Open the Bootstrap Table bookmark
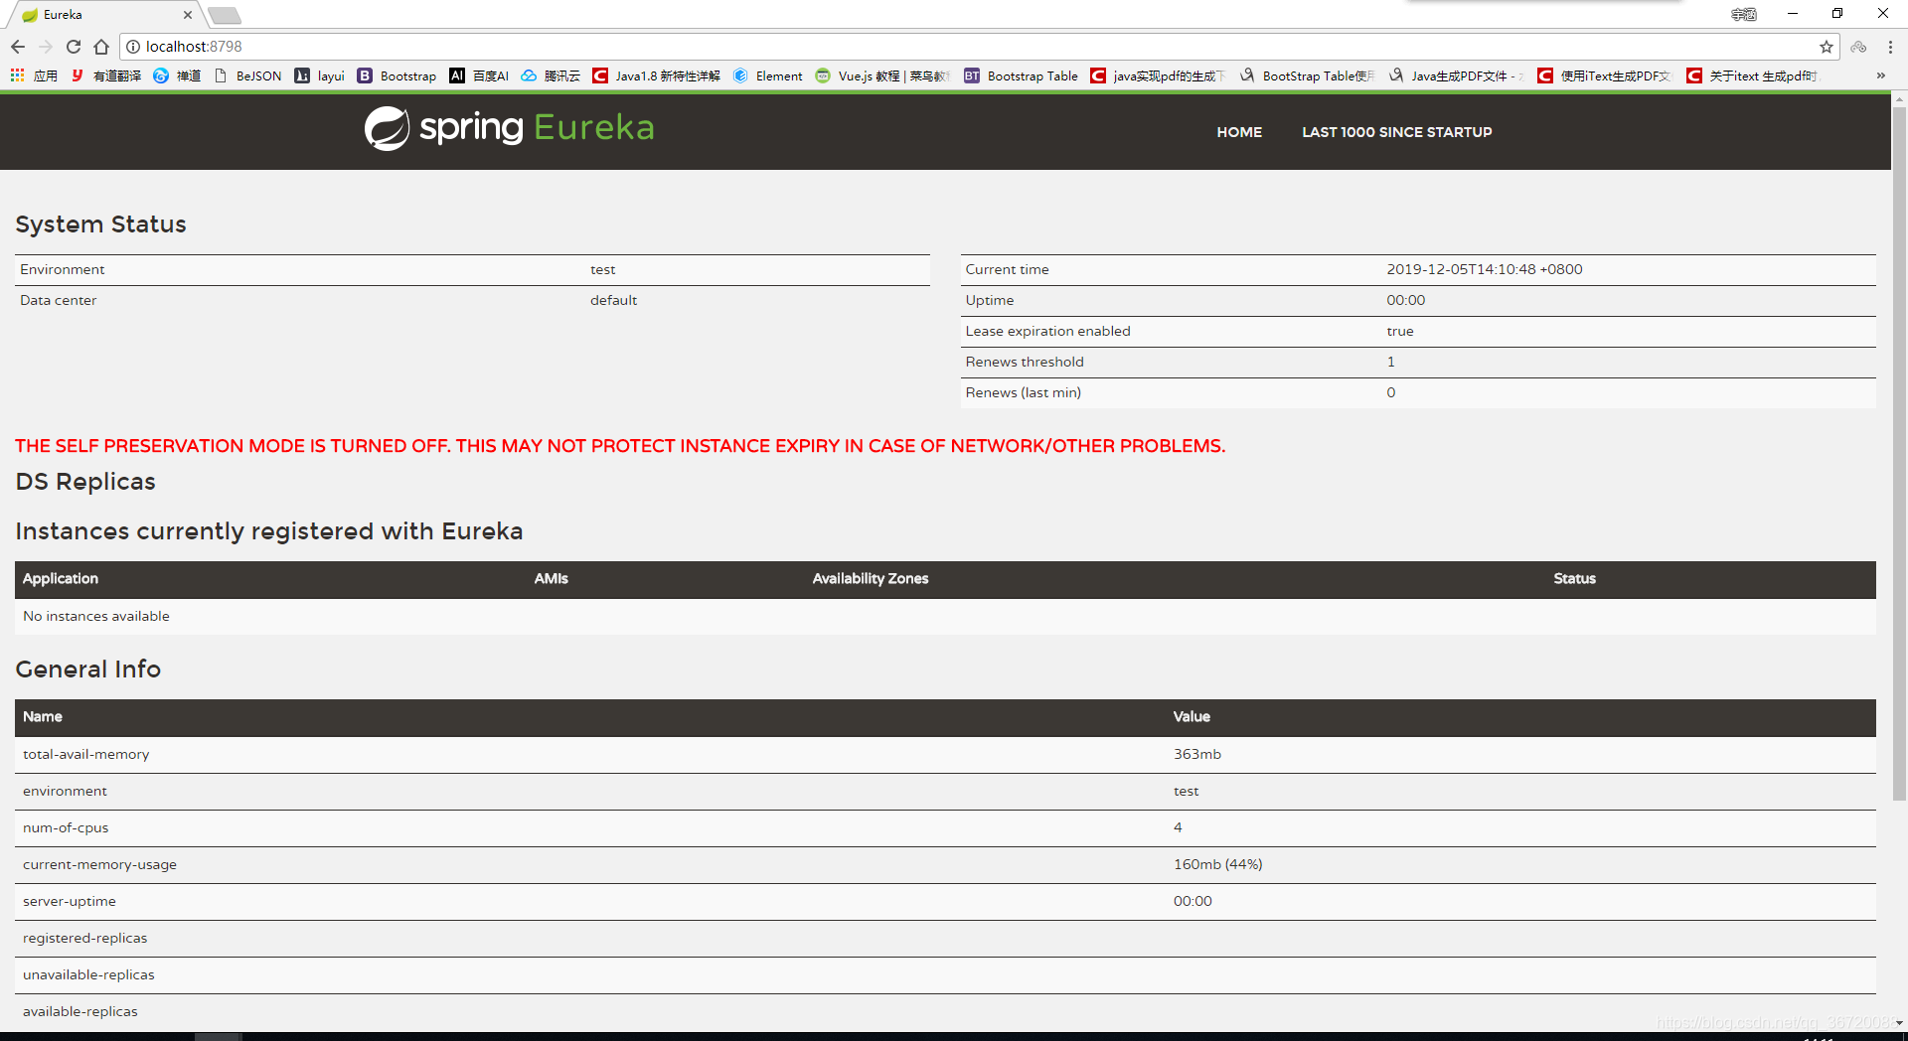This screenshot has height=1041, width=1908. coord(1022,75)
